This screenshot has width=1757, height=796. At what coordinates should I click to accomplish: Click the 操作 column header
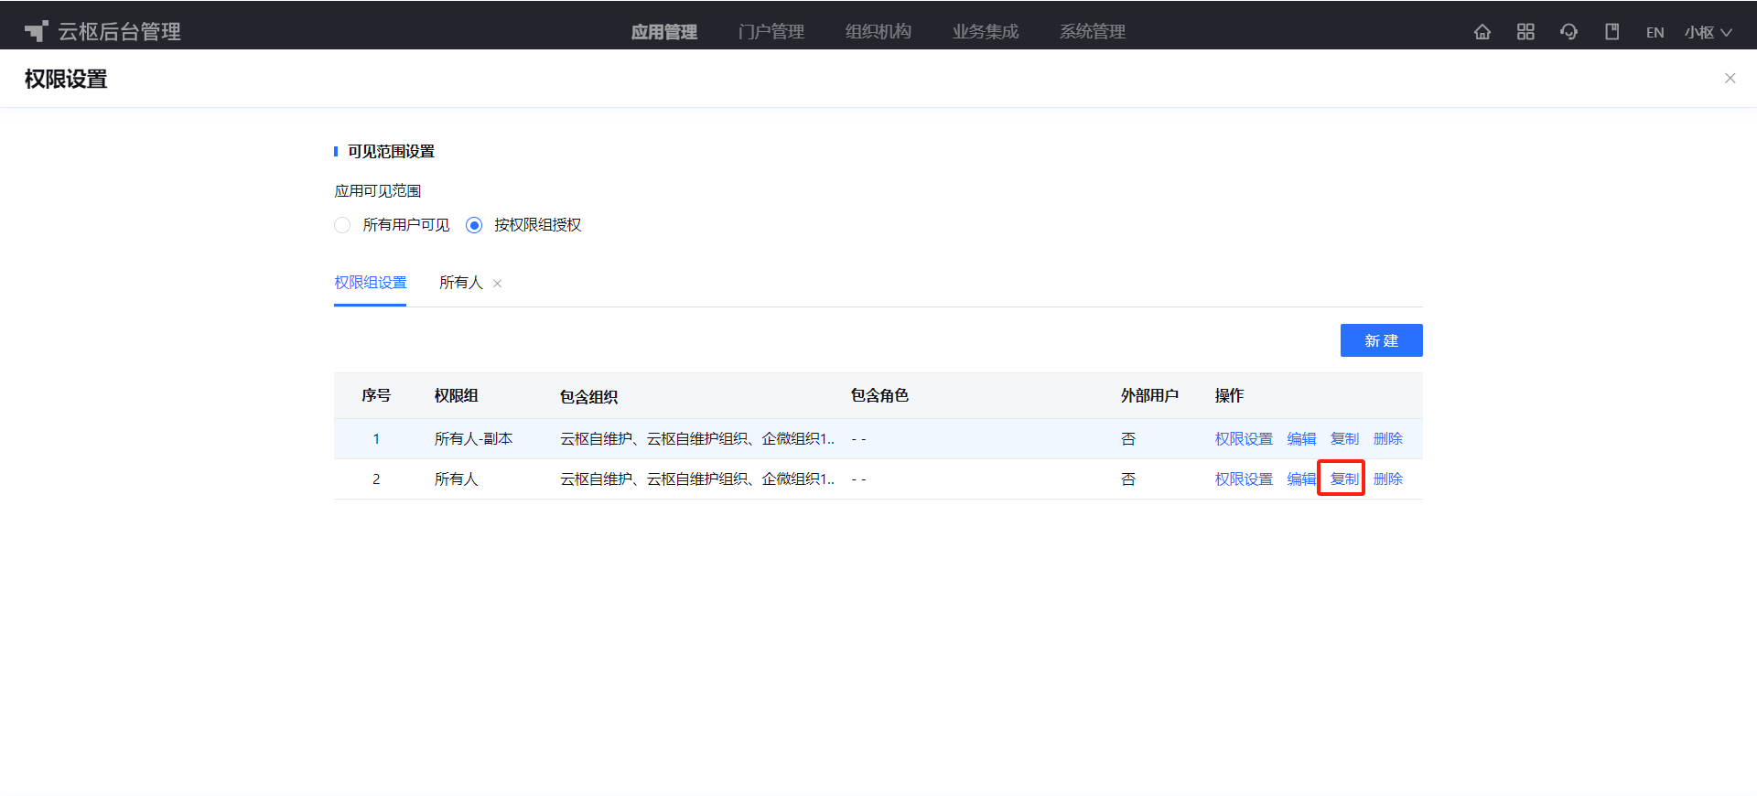click(1229, 395)
